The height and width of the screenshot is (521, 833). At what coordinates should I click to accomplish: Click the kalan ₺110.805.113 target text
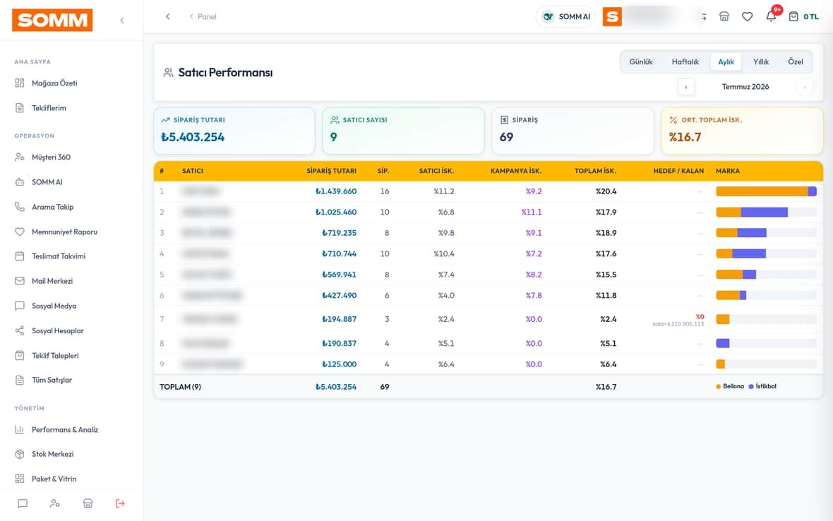point(678,324)
